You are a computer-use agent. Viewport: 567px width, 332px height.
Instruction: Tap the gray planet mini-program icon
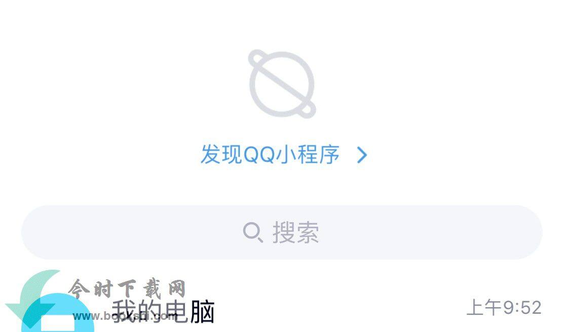[x=282, y=84]
